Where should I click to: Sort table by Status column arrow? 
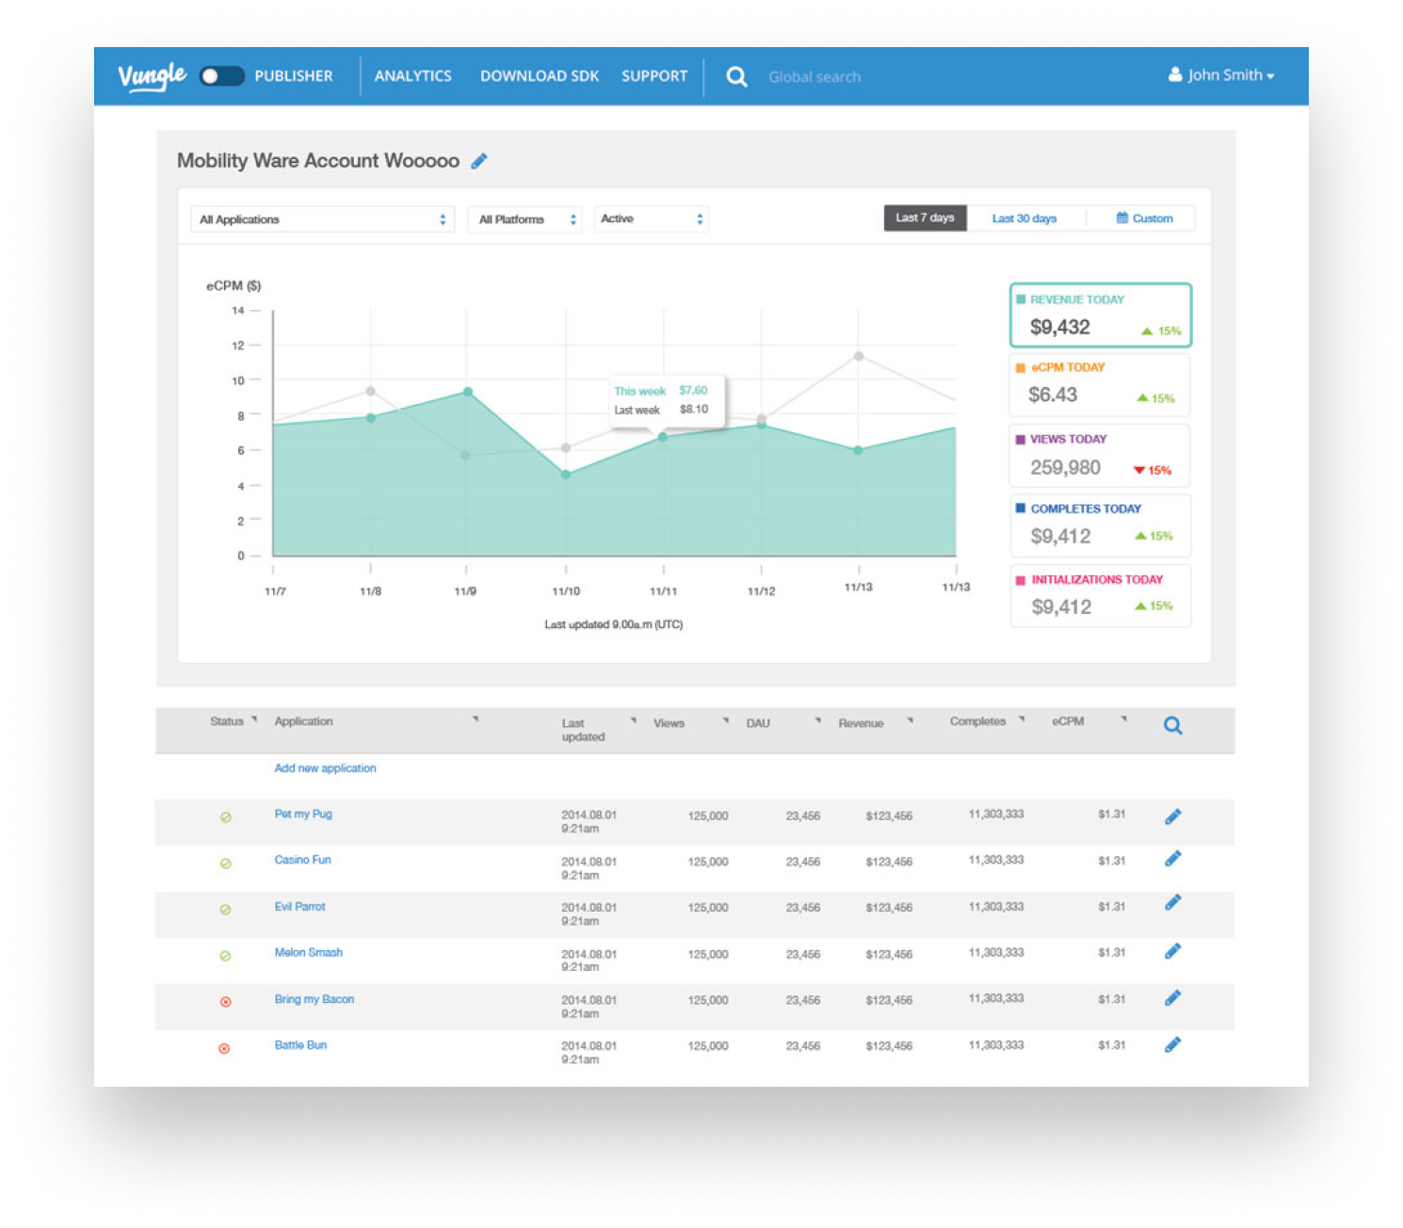254,719
